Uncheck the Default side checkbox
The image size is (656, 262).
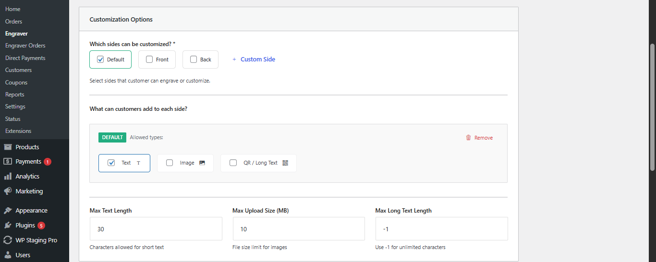click(x=100, y=60)
